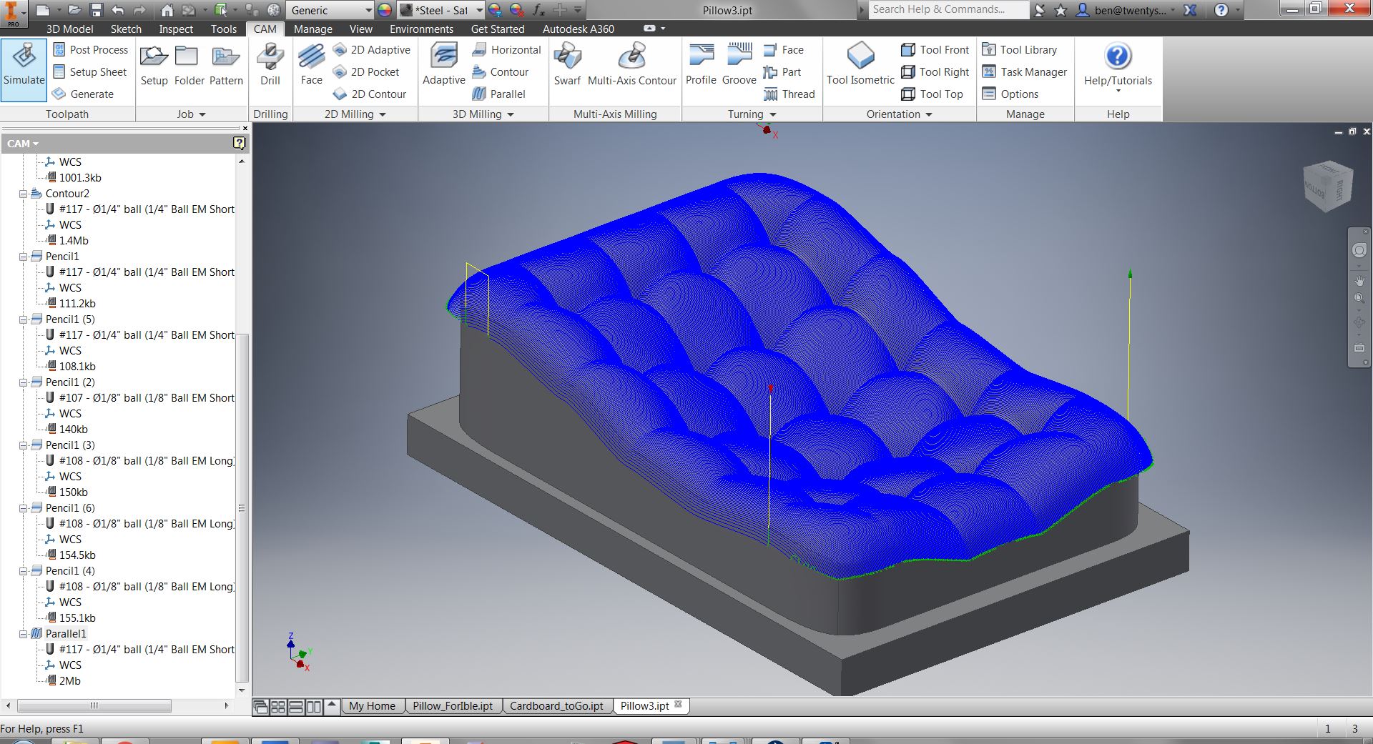1373x744 pixels.
Task: Click the browser horizontal scrollbar thumb
Action: (94, 706)
